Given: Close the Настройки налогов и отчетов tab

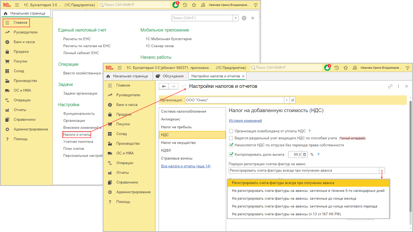Looking at the screenshot, I should (x=243, y=76).
